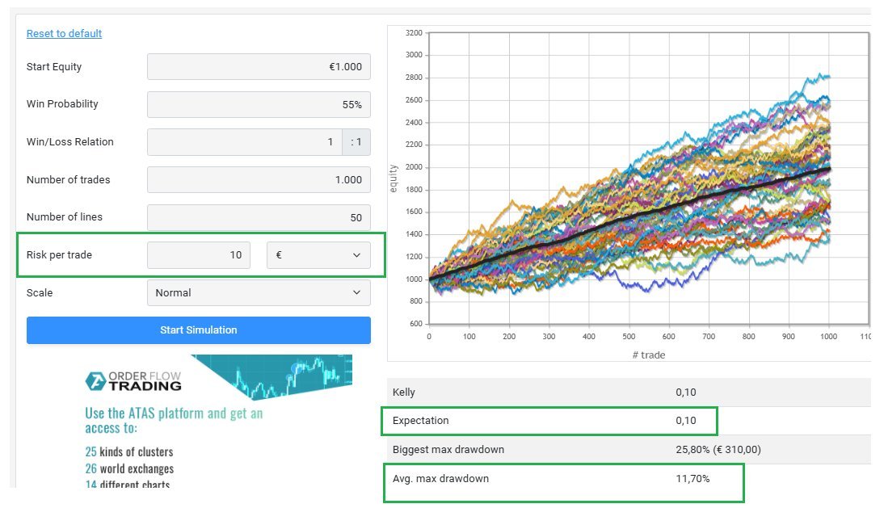Select the Expectation value 0,10
The width and height of the screenshot is (884, 508).
click(685, 421)
